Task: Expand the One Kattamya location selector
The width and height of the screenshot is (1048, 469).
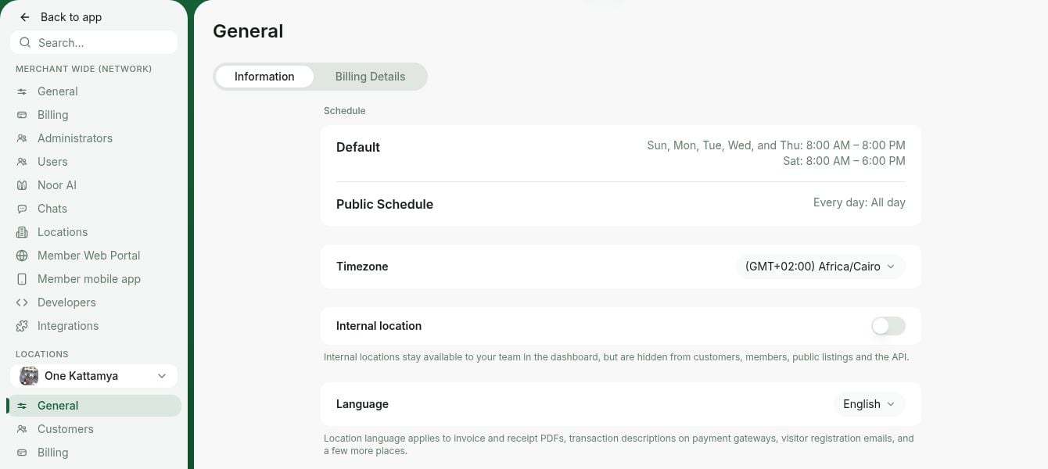Action: click(94, 376)
